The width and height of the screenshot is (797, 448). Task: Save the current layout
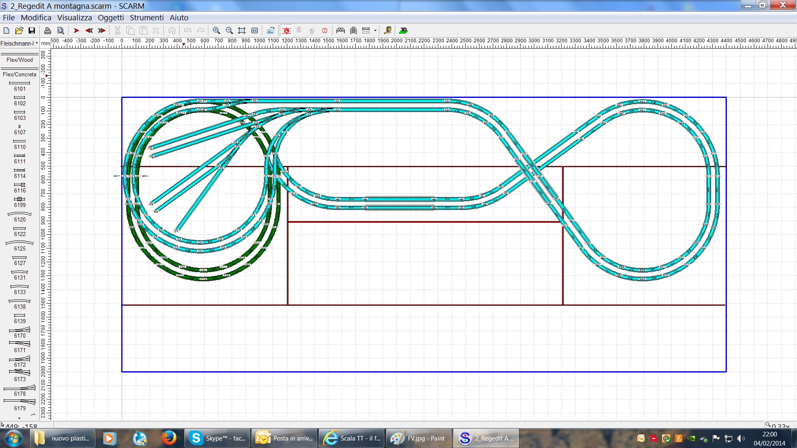point(32,31)
